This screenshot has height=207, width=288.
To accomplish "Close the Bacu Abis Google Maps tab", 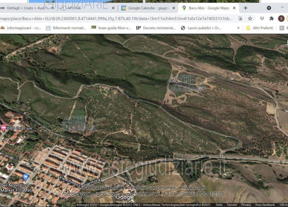I will [234, 8].
